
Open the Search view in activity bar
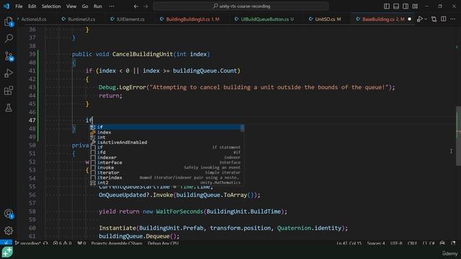click(9, 38)
